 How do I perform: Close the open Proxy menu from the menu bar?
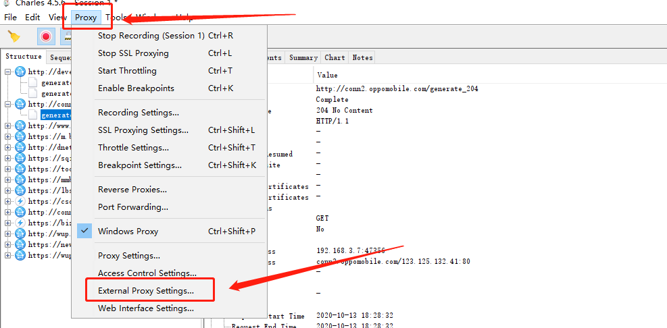pyautogui.click(x=86, y=18)
